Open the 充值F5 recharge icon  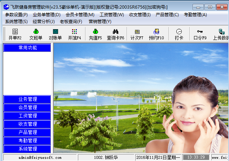[x=95, y=35]
